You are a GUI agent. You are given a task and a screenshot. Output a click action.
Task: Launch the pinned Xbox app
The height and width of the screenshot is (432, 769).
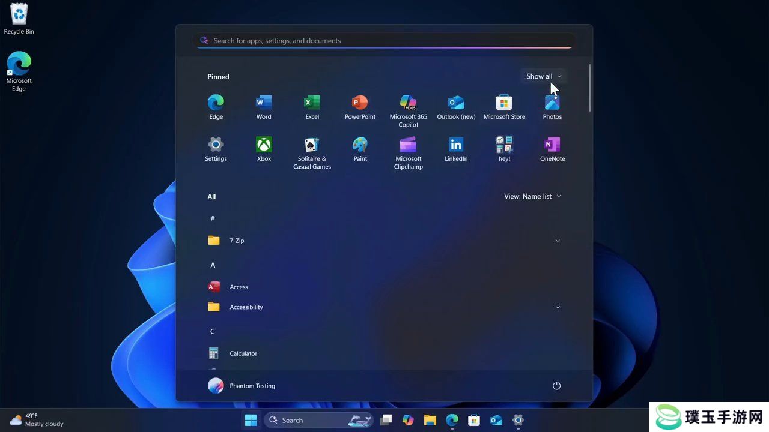click(264, 149)
